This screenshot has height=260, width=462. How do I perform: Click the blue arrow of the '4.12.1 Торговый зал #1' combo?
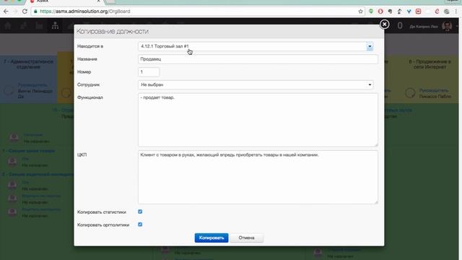tap(370, 46)
